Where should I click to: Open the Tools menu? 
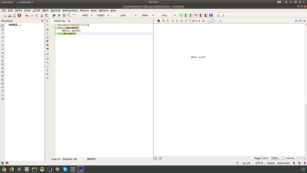pyautogui.click(x=27, y=10)
